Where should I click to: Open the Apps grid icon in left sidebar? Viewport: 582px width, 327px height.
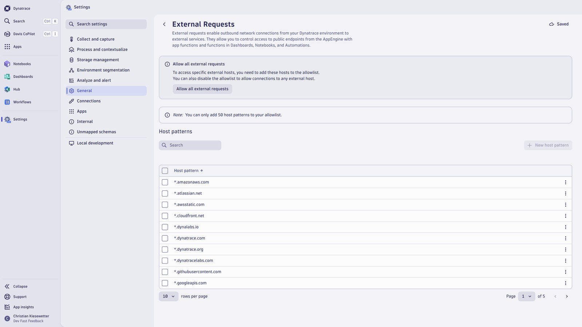tap(7, 47)
